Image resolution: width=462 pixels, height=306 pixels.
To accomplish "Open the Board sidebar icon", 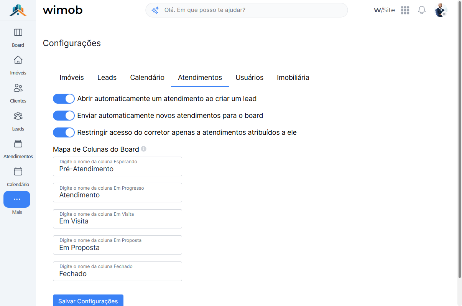I will pos(18,32).
